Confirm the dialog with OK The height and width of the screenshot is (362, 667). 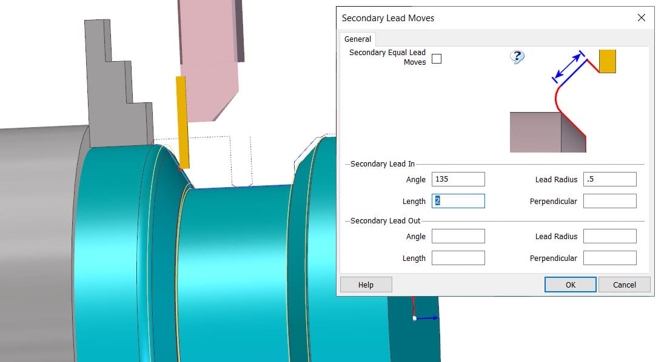(x=570, y=285)
